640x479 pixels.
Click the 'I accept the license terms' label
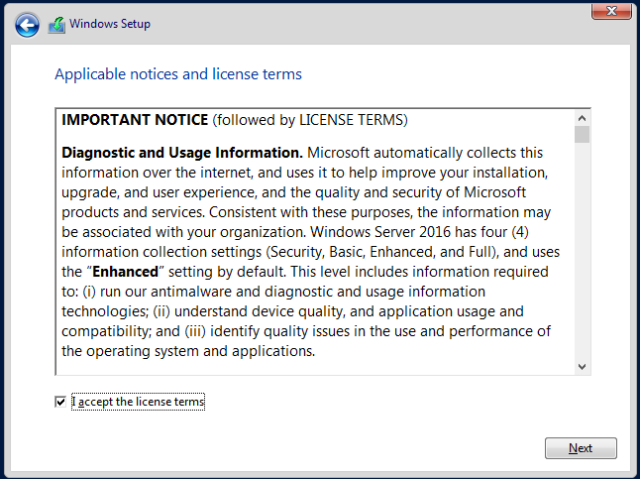coord(138,402)
